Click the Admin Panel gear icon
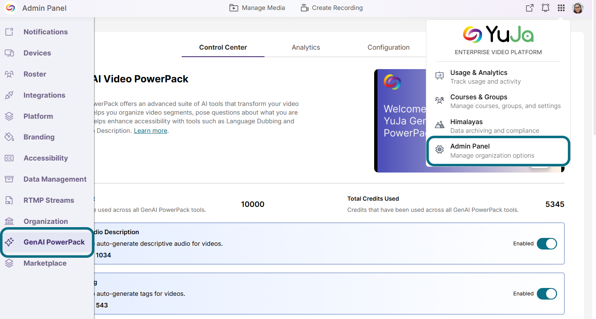The height and width of the screenshot is (319, 596). coord(439,150)
